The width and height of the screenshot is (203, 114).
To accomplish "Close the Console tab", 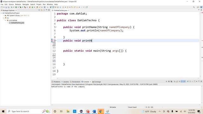I will point(90,82).
